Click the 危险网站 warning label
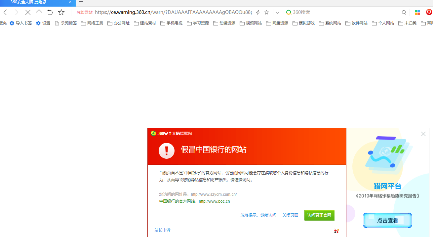This screenshot has height=252, width=433. (85, 13)
